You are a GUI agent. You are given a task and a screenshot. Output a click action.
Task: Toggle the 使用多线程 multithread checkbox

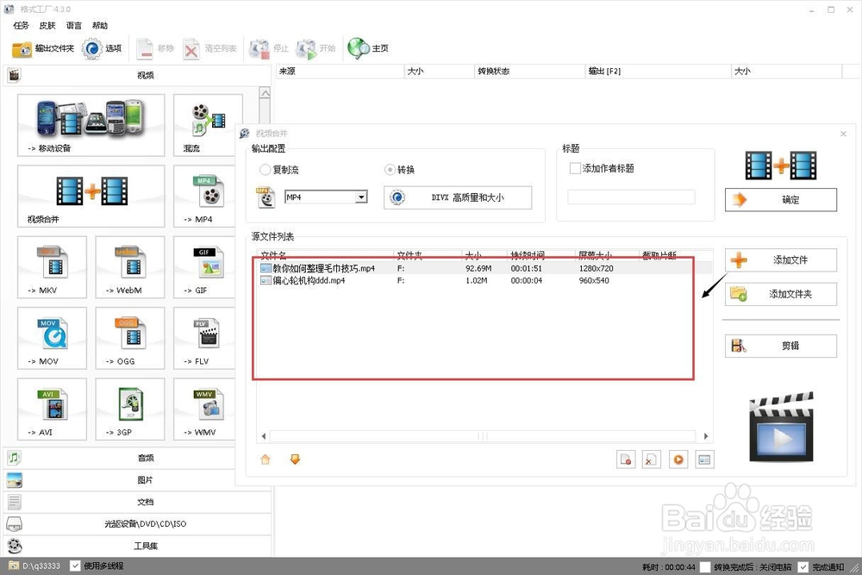coord(75,566)
